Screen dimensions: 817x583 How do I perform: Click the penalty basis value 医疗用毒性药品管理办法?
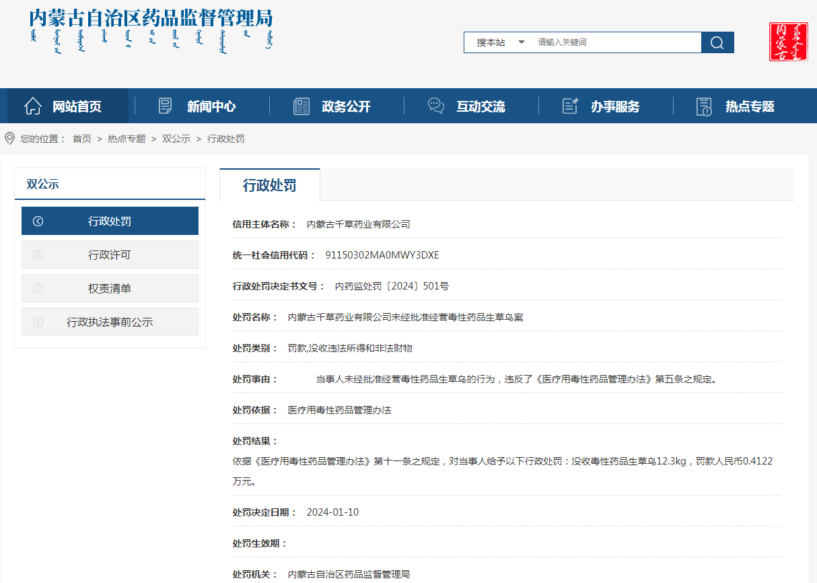pos(340,410)
